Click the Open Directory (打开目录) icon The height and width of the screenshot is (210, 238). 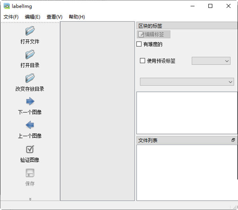point(30,55)
